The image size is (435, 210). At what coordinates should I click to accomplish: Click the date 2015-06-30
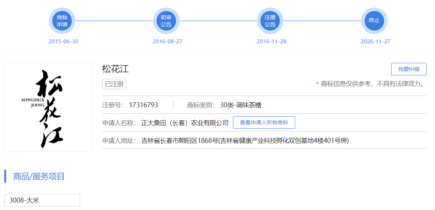(x=63, y=42)
